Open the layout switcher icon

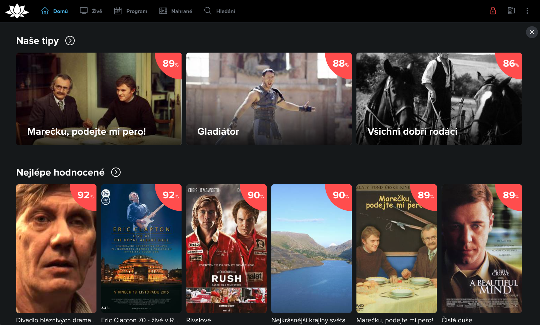(511, 11)
